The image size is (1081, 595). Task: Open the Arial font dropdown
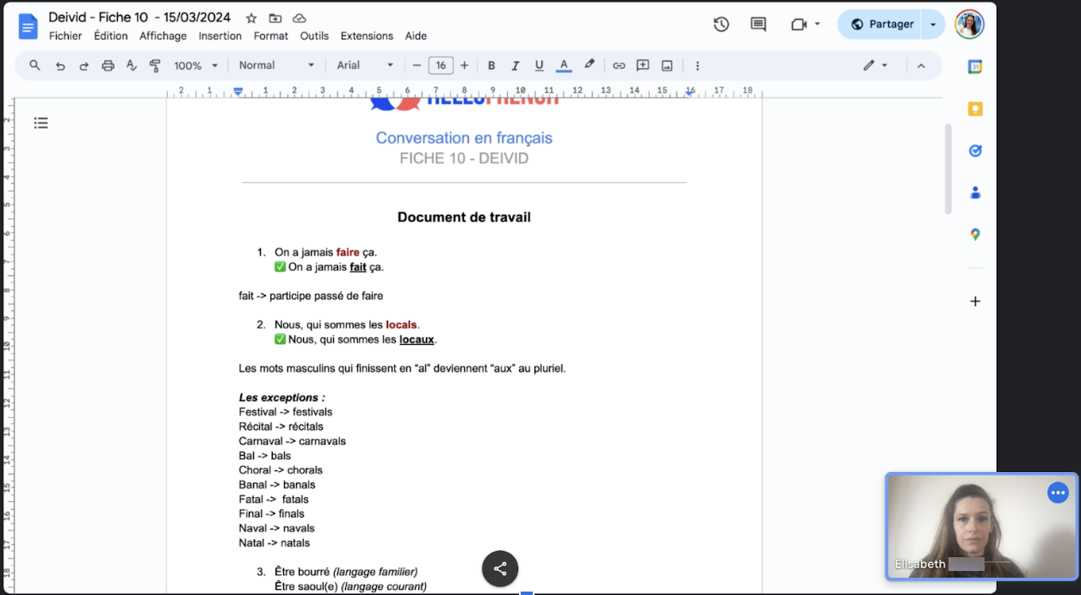pyautogui.click(x=365, y=65)
